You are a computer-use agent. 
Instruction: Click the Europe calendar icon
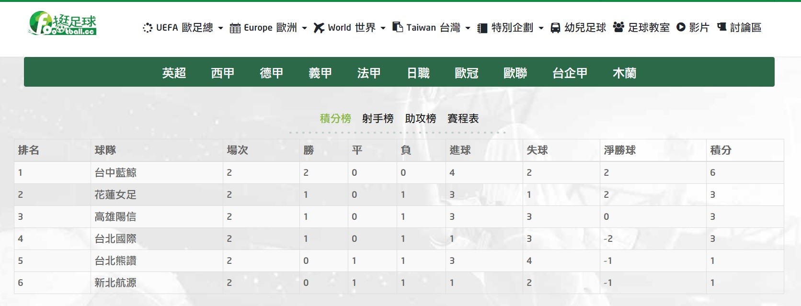235,28
